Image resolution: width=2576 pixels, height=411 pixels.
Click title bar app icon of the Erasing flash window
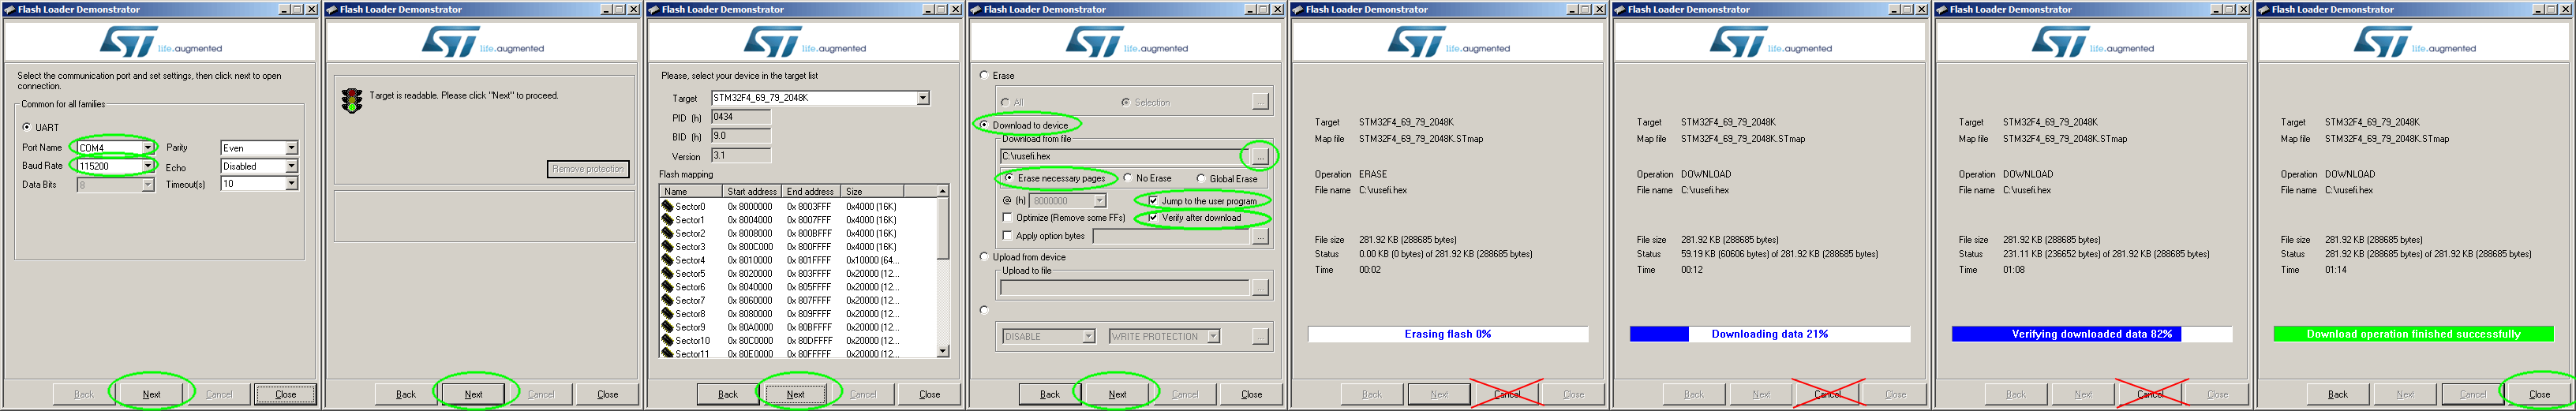coord(1297,9)
